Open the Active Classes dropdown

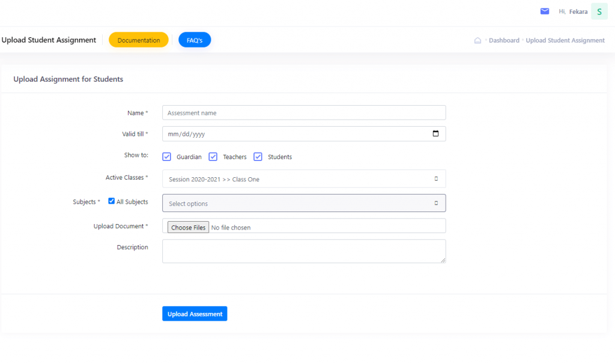pos(300,179)
